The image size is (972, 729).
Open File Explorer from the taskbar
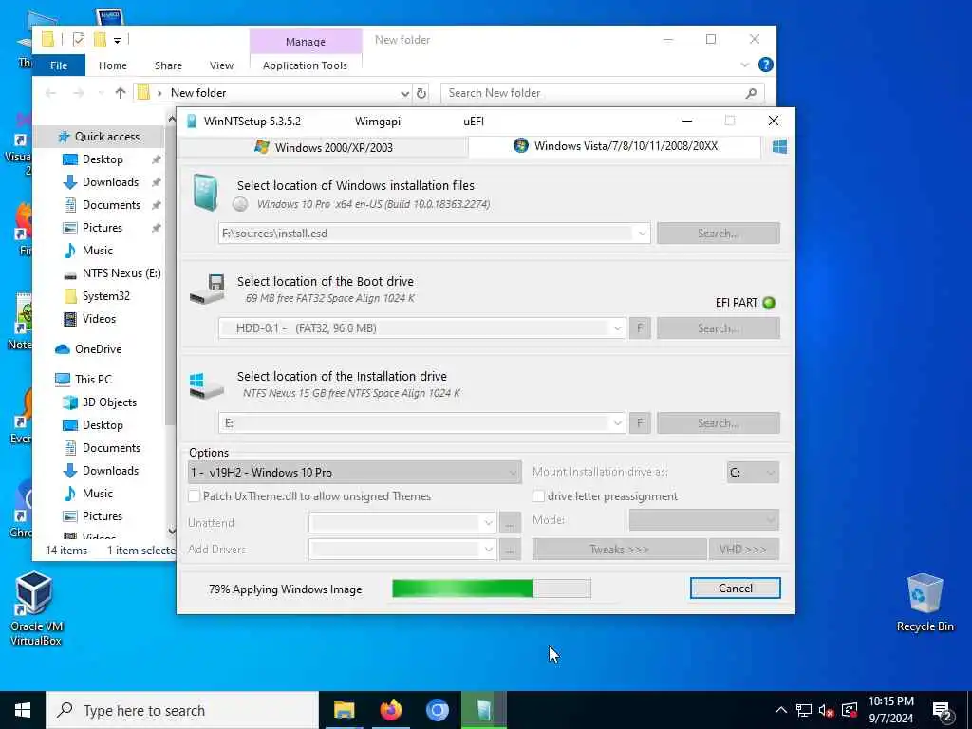pyautogui.click(x=344, y=710)
